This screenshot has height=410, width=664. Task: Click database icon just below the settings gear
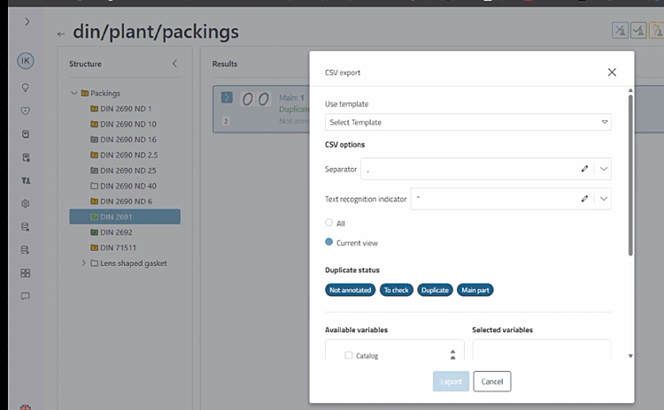(x=26, y=227)
